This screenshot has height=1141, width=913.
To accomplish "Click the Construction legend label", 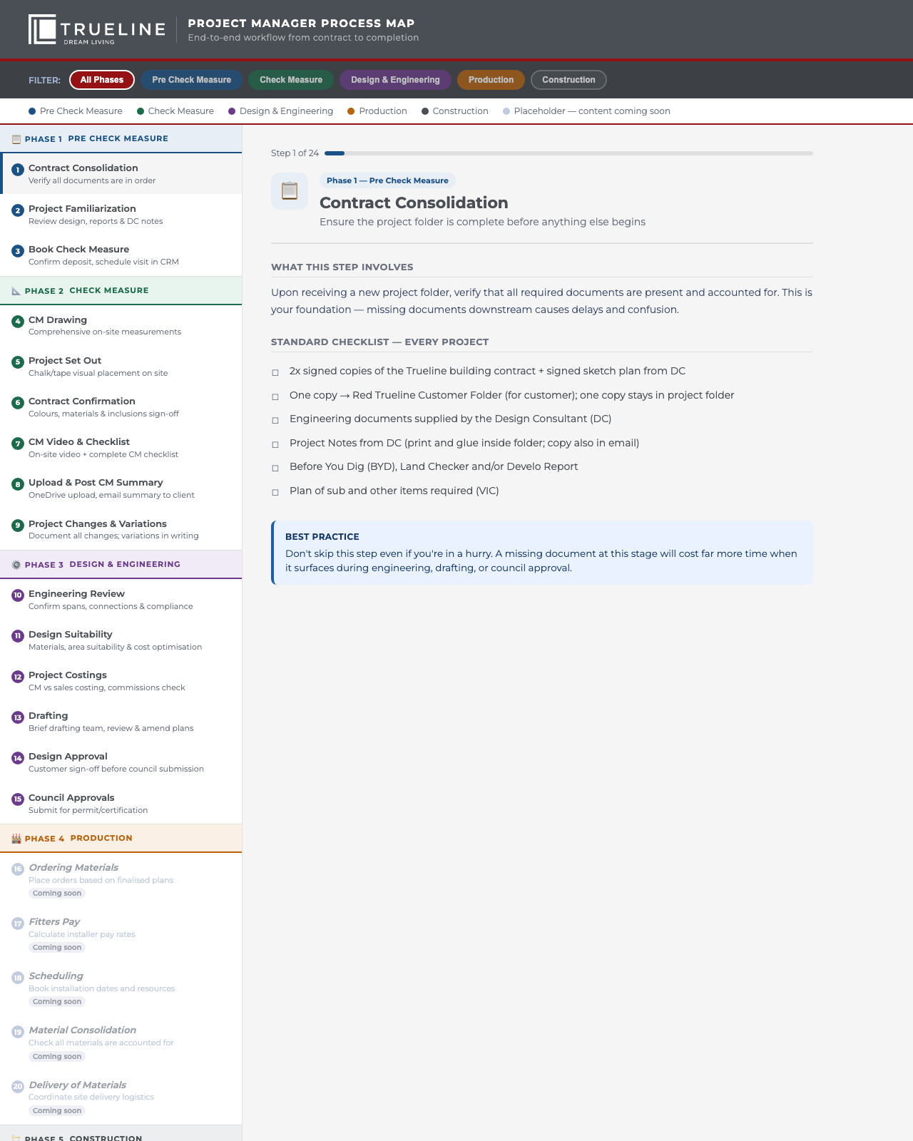I will [x=460, y=111].
